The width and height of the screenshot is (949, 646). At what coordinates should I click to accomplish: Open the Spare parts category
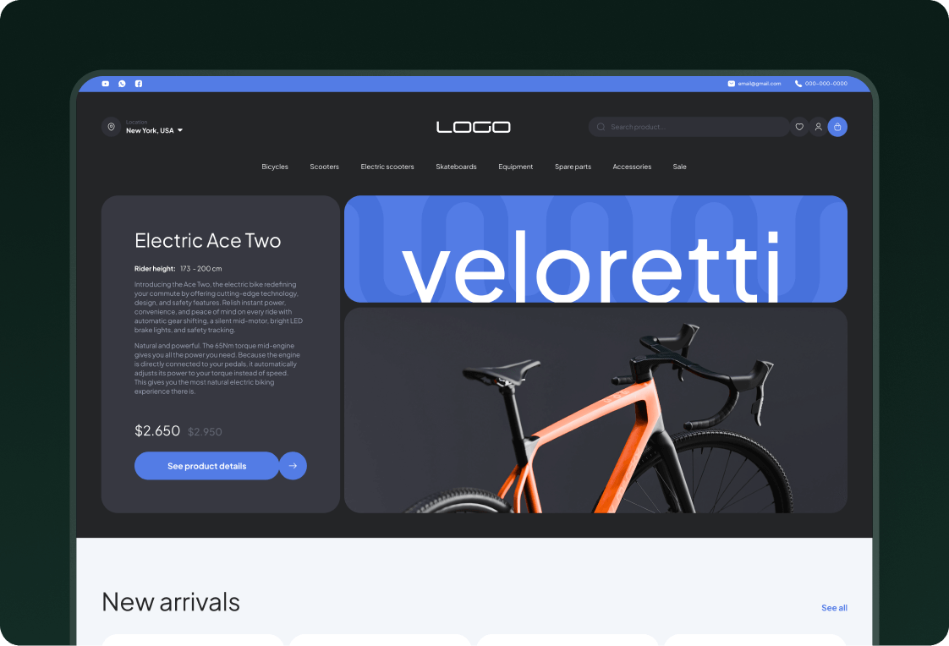(x=573, y=167)
